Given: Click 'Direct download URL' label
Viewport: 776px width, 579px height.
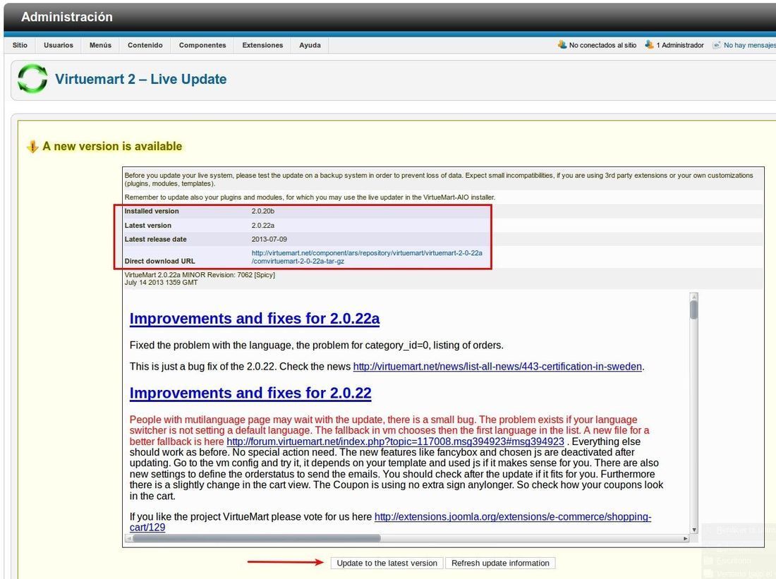Looking at the screenshot, I should pyautogui.click(x=160, y=262).
